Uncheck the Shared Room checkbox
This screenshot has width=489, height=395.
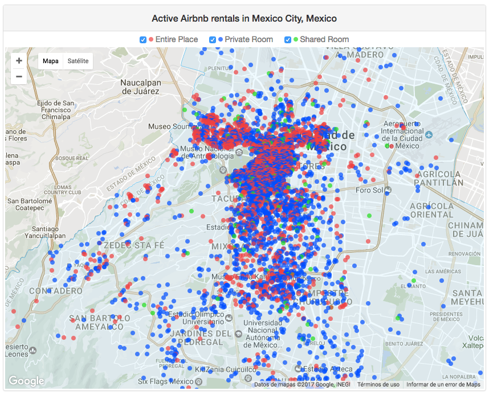click(288, 40)
